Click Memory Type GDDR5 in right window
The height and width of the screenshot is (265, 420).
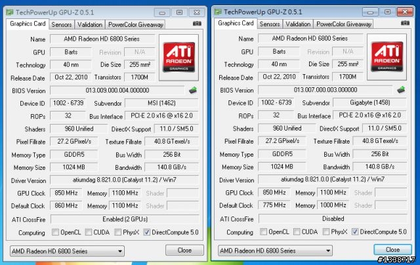tap(282, 154)
